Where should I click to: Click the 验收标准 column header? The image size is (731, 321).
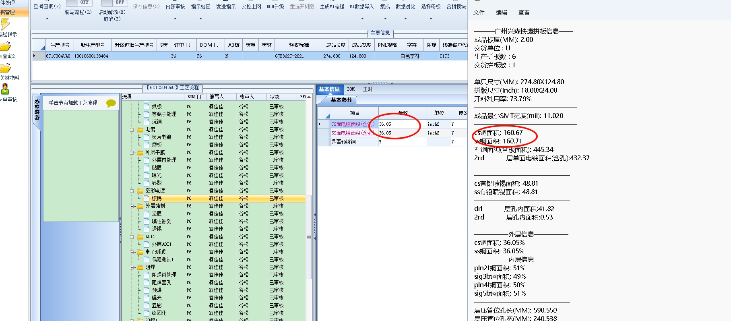coord(299,45)
